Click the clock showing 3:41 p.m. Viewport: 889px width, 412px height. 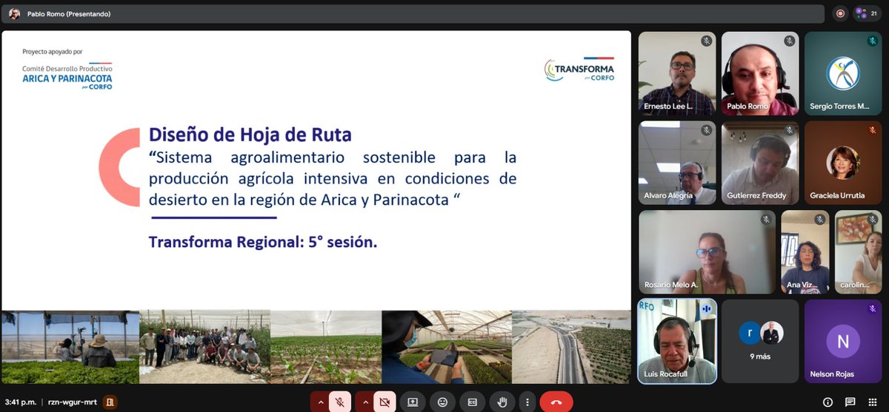point(22,402)
